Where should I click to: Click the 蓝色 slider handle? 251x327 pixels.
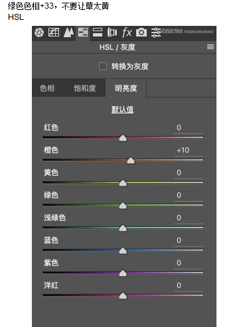123,251
